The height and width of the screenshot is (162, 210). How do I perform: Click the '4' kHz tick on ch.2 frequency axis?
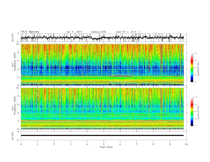click(x=19, y=113)
